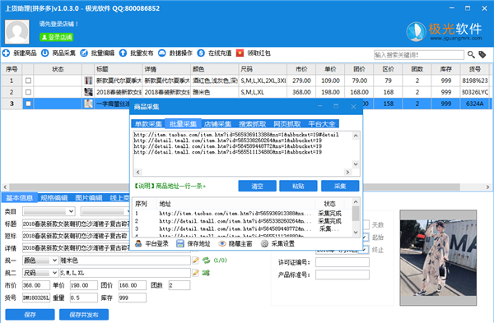Switch to the 店铺采集 tab

217,124
